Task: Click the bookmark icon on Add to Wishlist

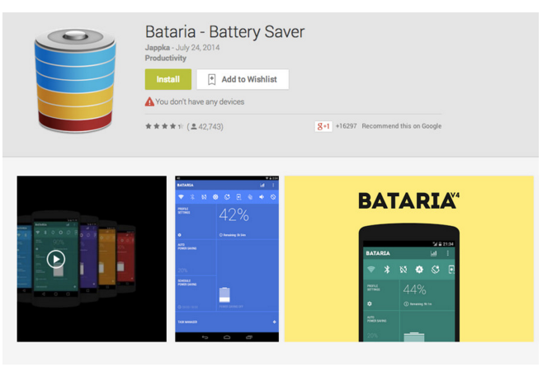Action: point(211,79)
